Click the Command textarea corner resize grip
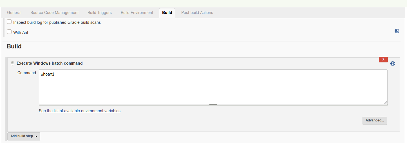 click(x=386, y=102)
